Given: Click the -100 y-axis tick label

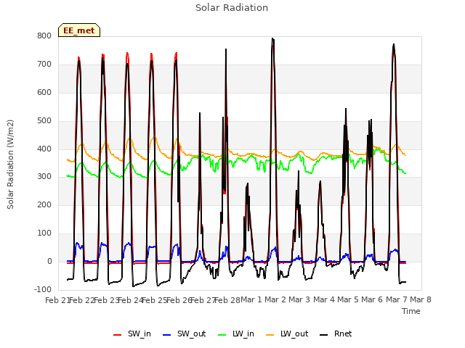Looking at the screenshot, I should click(x=43, y=289).
